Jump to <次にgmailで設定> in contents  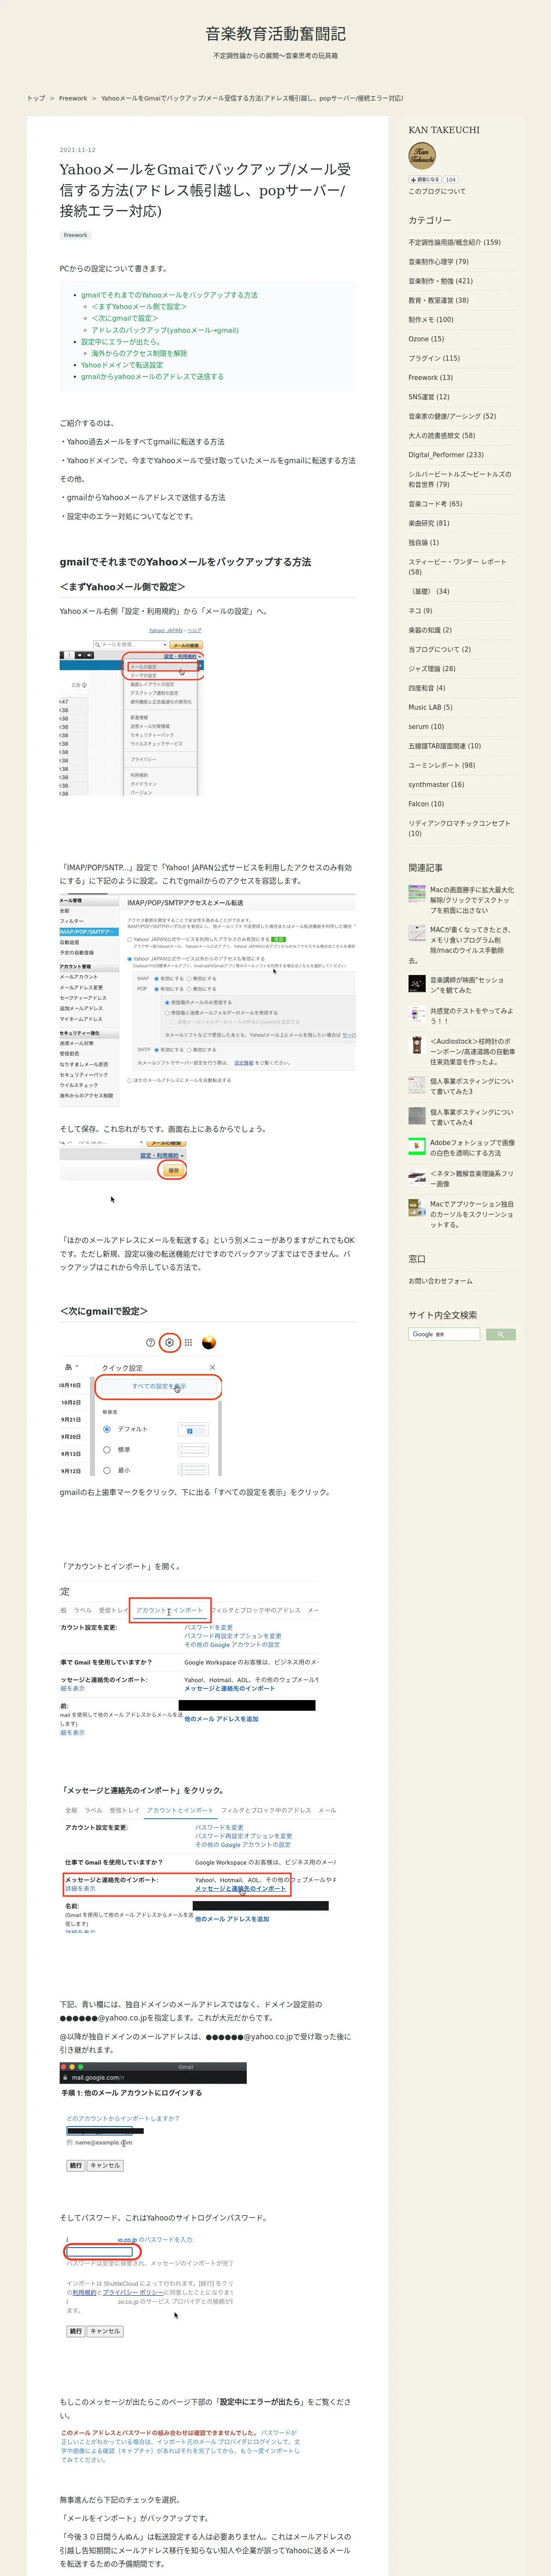pos(125,318)
